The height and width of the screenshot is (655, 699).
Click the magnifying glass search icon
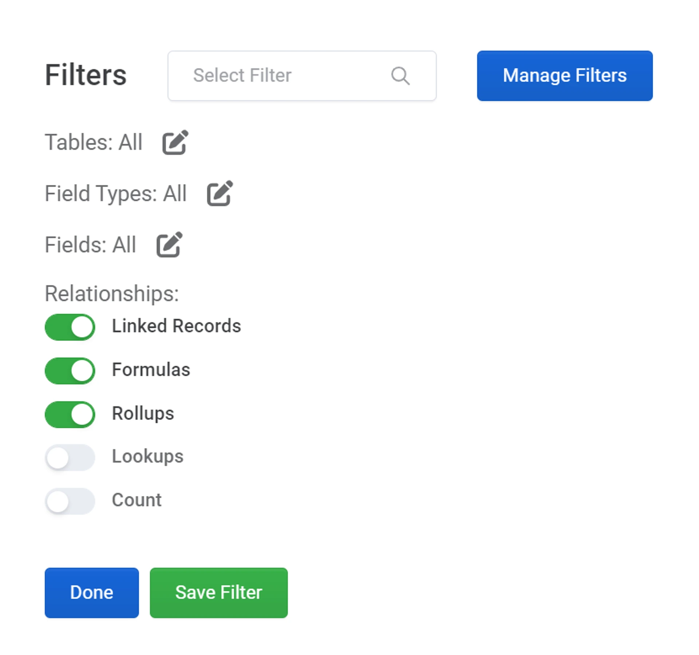click(x=400, y=76)
